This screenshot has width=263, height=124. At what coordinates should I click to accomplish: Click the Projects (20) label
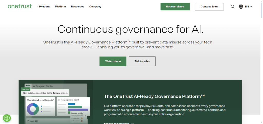pos(33,121)
